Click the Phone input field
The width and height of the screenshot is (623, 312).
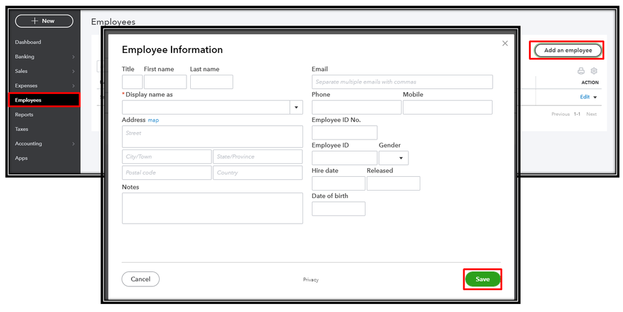point(356,107)
